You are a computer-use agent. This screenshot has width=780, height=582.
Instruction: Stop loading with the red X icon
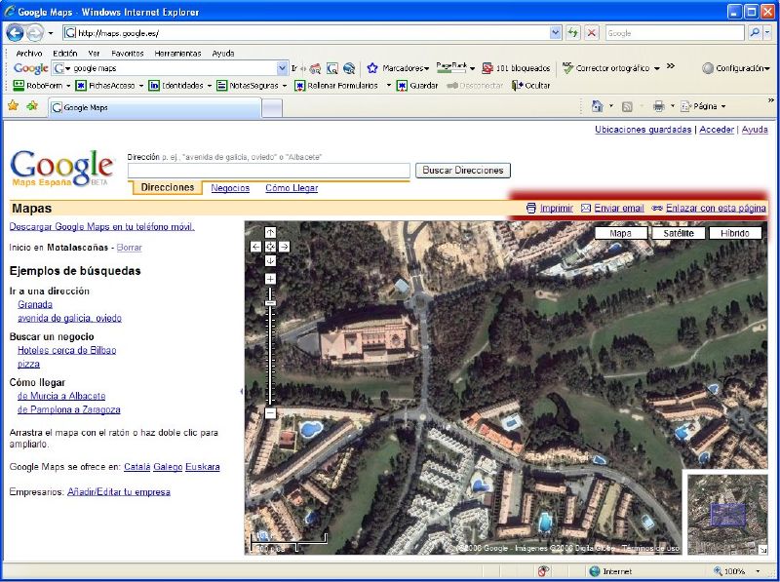[591, 33]
